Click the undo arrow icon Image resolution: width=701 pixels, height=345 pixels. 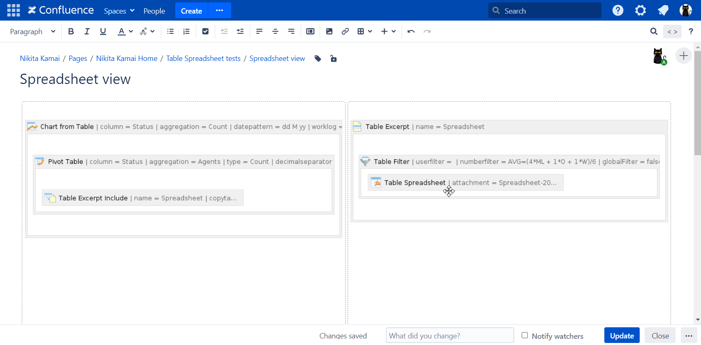[x=411, y=32]
